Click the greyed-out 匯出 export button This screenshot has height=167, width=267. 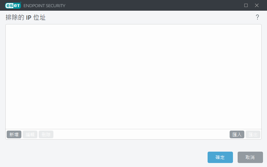pyautogui.click(x=253, y=135)
